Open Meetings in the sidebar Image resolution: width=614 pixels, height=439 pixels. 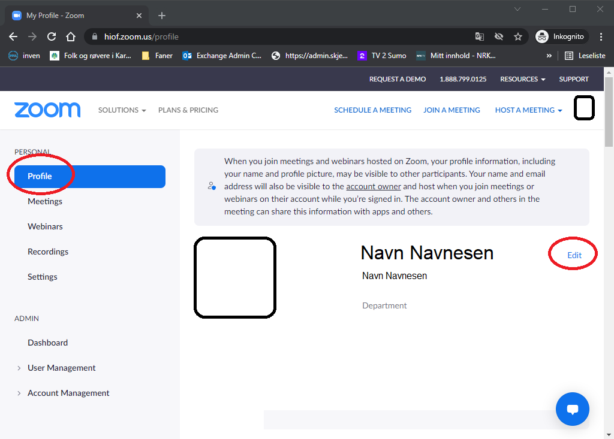(45, 201)
